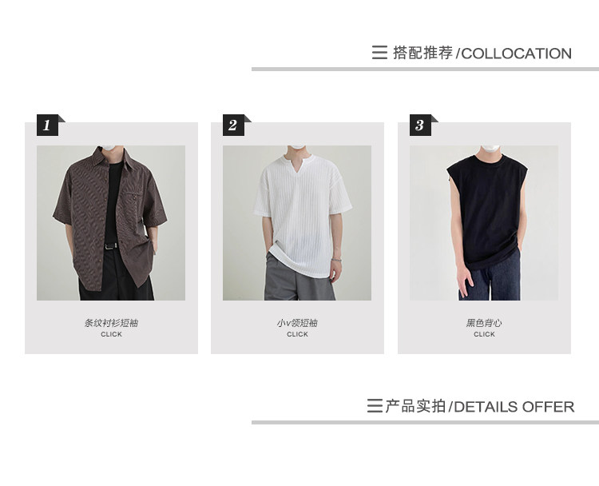This screenshot has height=486, width=599.
Task: Click CLICK under 黑色背心
Action: pos(484,334)
